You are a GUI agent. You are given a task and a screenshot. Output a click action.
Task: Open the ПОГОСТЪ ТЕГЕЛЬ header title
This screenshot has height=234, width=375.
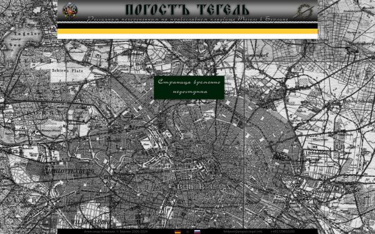tap(187, 10)
